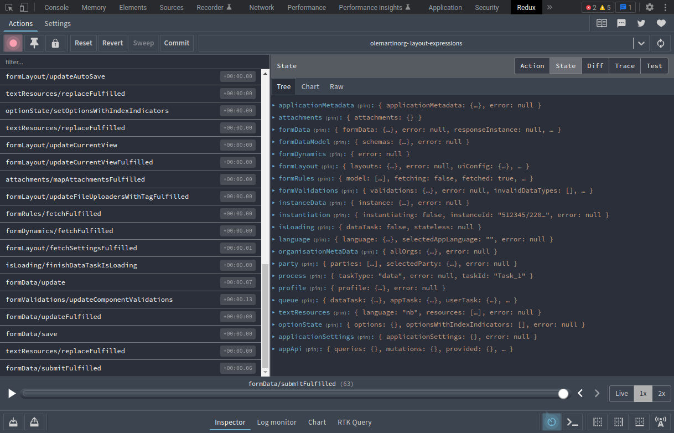Click the refresh instance icon
The height and width of the screenshot is (433, 674).
[x=661, y=43]
